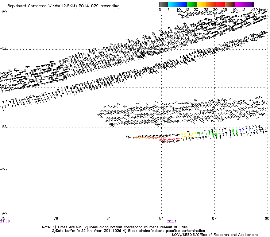Click the purple 45–50 knots legend color
The height and width of the screenshot is (237, 270).
tap(249, 4)
